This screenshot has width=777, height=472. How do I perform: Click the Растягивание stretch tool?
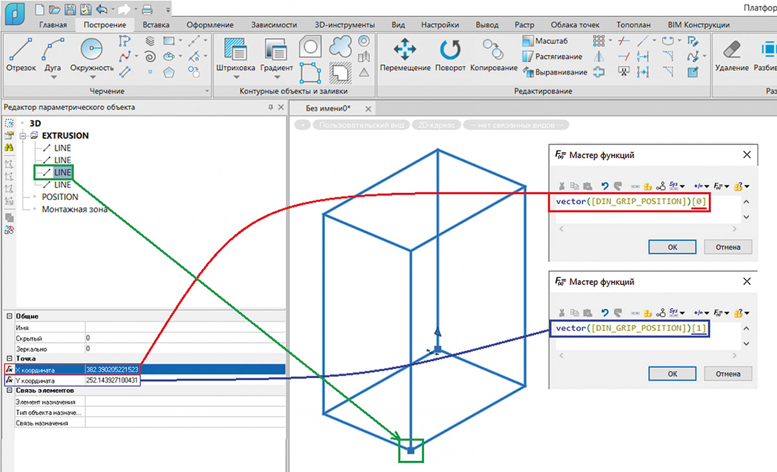[552, 56]
